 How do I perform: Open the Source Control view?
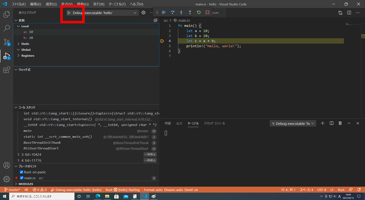coord(7,42)
